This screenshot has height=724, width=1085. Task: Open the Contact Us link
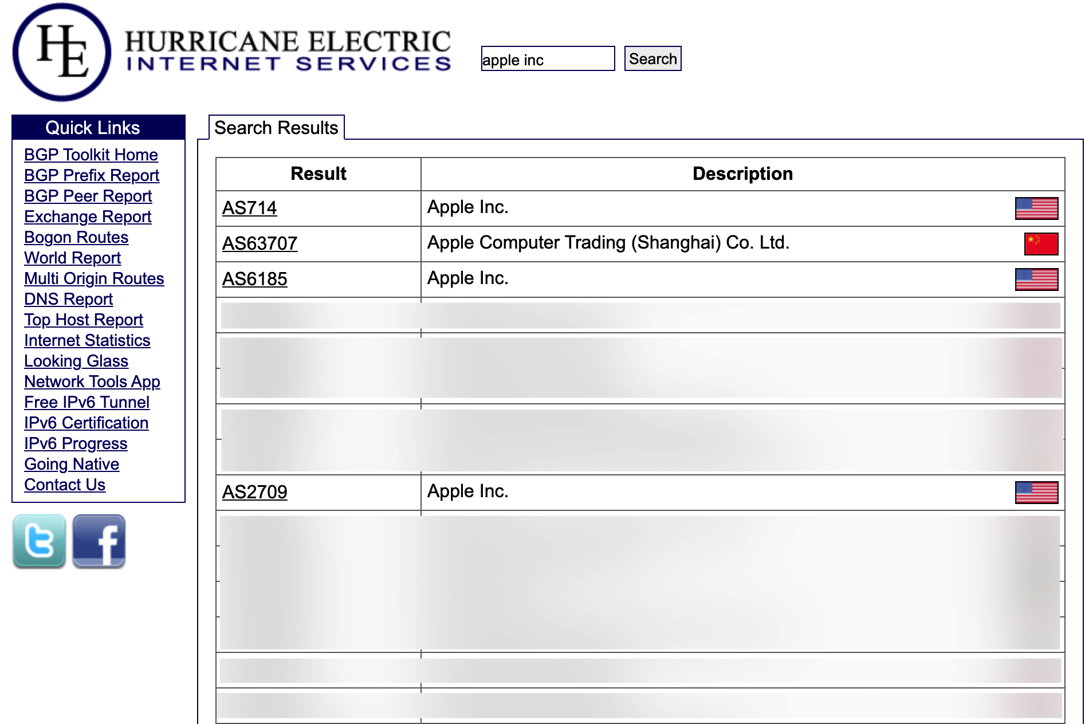[x=65, y=485]
